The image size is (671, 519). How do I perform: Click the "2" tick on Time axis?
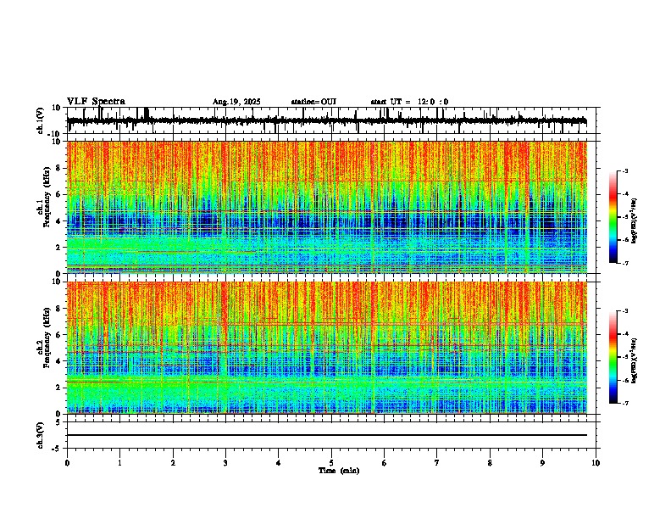[173, 463]
